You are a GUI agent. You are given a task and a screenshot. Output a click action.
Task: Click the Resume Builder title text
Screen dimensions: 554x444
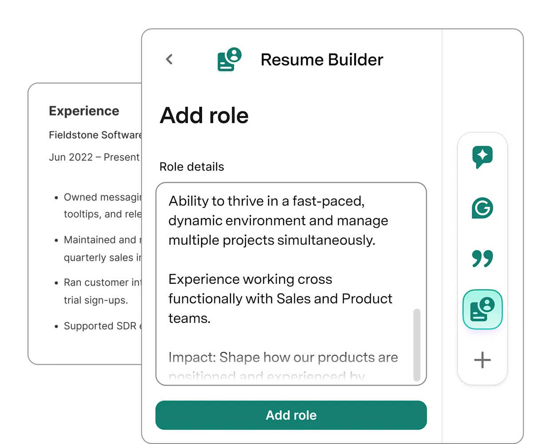point(322,59)
